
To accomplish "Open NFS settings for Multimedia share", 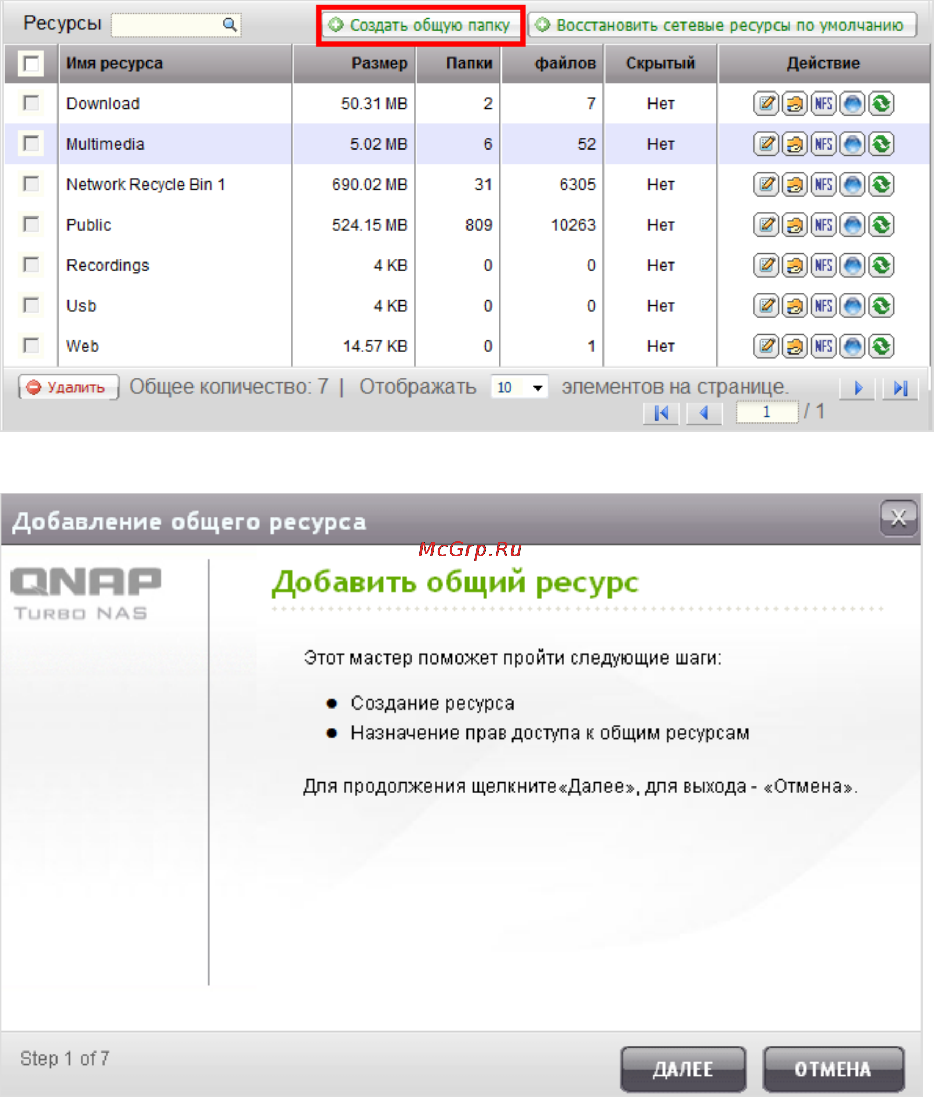I will (823, 144).
